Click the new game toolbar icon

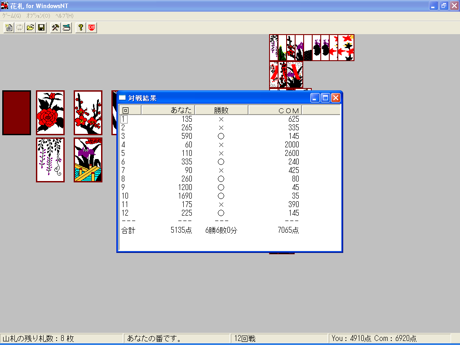tap(9, 27)
